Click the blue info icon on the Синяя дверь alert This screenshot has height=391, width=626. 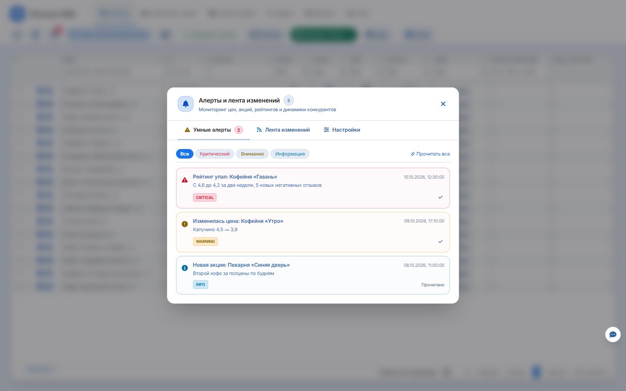tap(185, 268)
